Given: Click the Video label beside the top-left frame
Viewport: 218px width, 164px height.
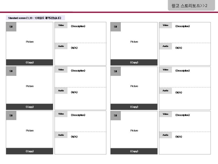Looking at the screenshot, I should [x=61, y=25].
